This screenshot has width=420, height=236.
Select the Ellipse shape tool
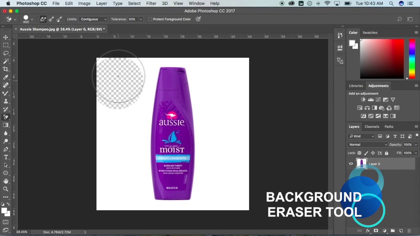pyautogui.click(x=6, y=173)
